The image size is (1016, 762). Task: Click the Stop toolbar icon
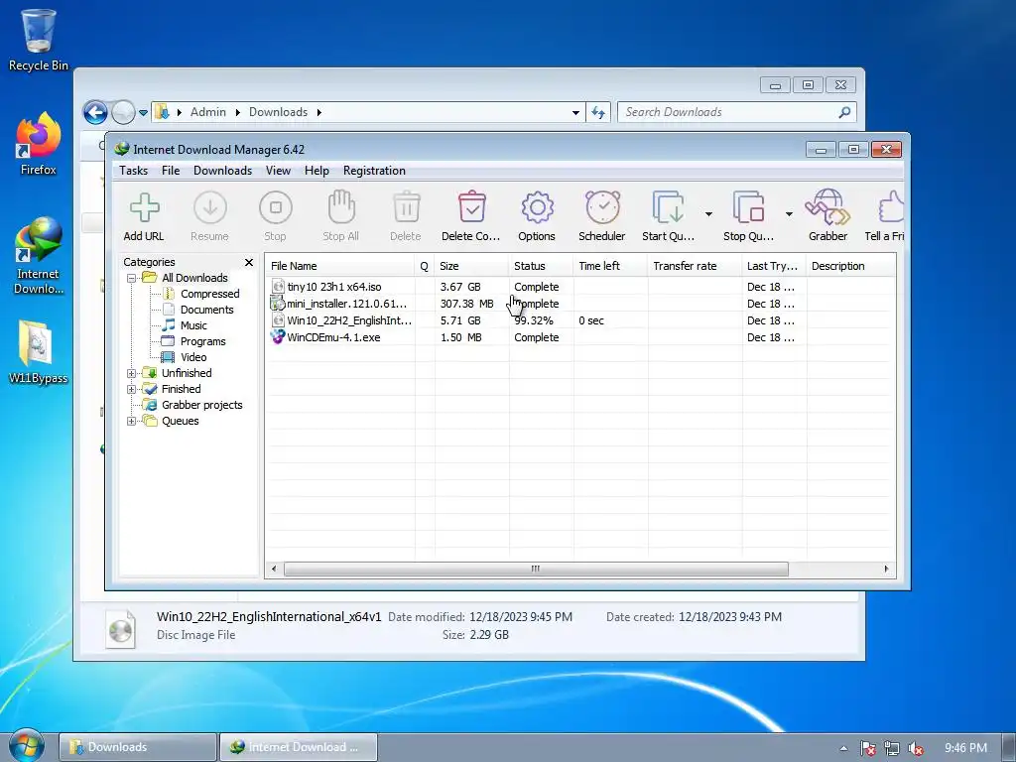(x=276, y=208)
